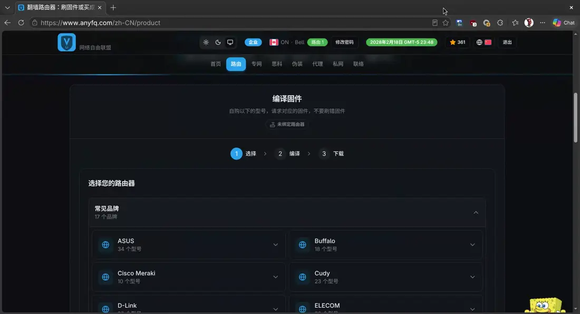Click the ASUS globe icon

(105, 244)
